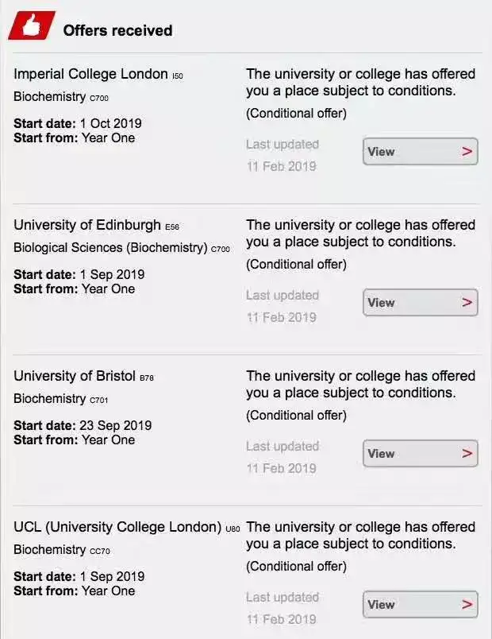This screenshot has height=639, width=492.
Task: Click the arrow on UCL's View button
Action: [x=467, y=604]
